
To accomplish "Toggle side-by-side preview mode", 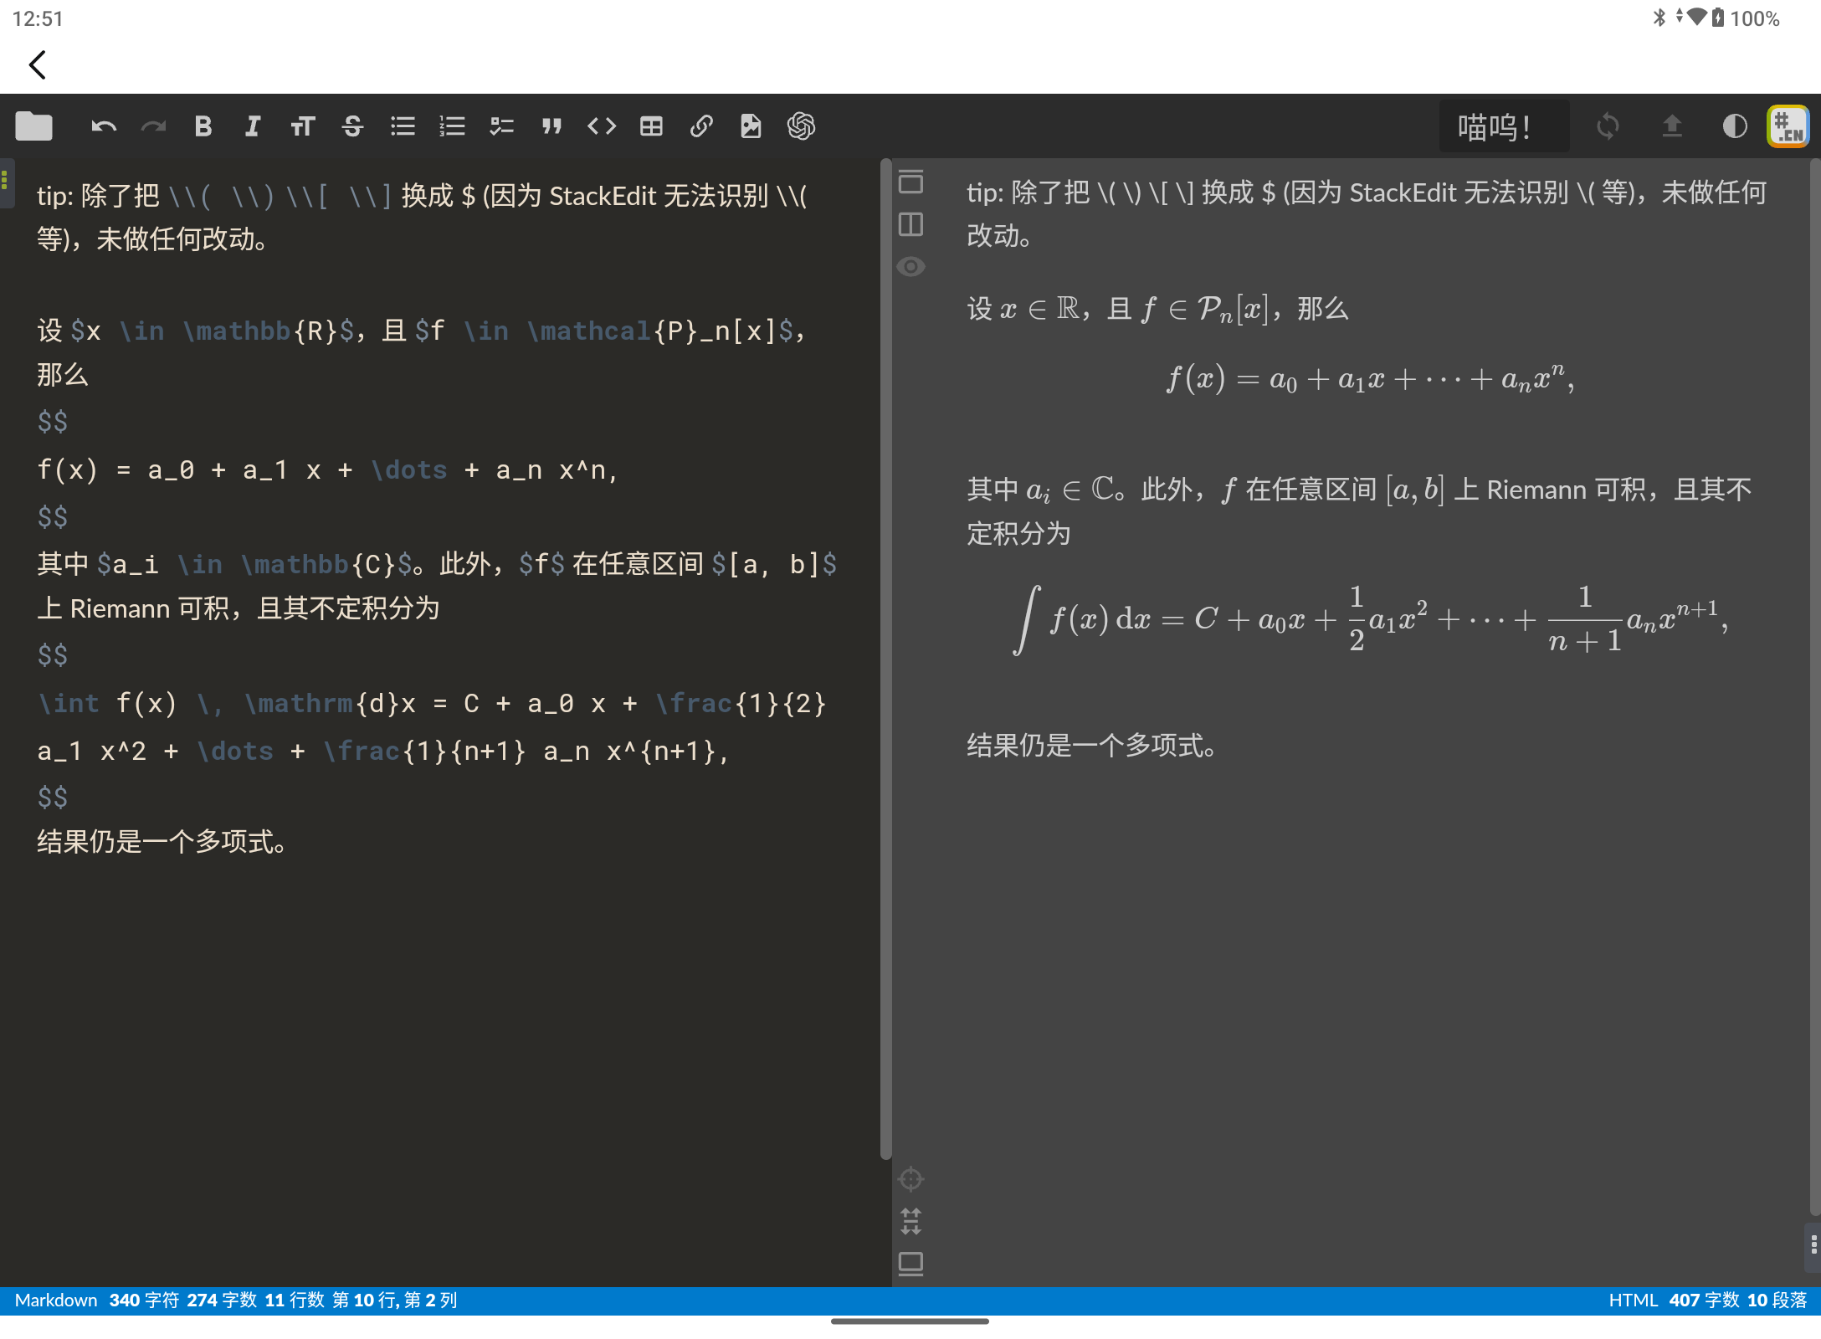I will (910, 224).
